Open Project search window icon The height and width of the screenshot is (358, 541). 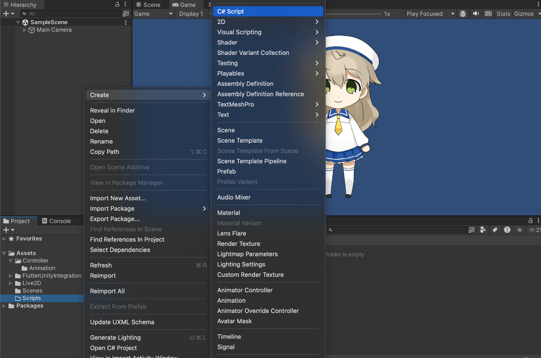[471, 230]
